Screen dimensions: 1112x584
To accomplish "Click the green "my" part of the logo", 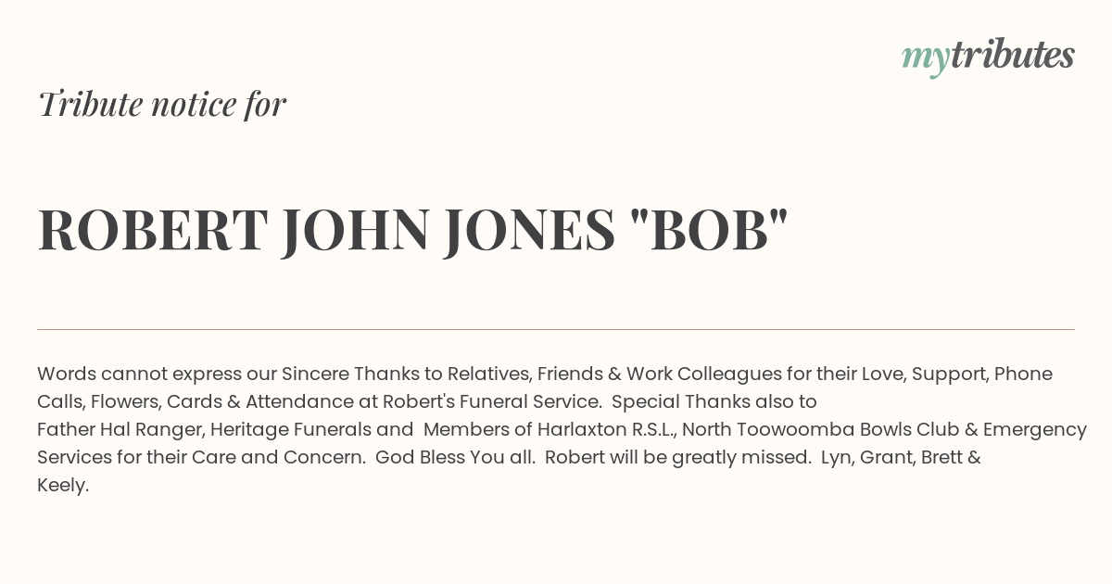I will pos(925,61).
